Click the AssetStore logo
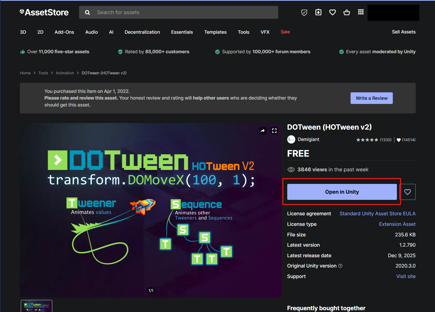This screenshot has height=312, width=435. pyautogui.click(x=44, y=12)
